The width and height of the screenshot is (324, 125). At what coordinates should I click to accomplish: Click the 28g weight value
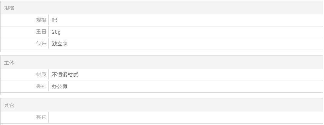tap(56, 32)
